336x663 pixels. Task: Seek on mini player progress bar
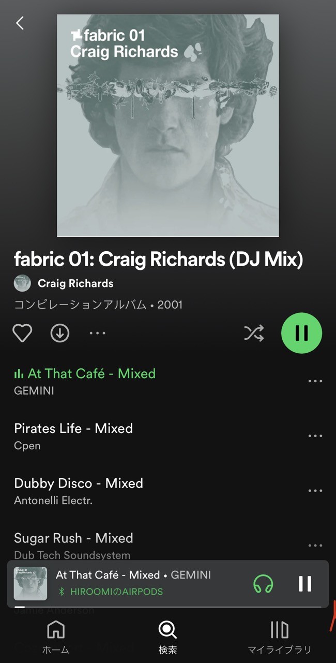[168, 607]
